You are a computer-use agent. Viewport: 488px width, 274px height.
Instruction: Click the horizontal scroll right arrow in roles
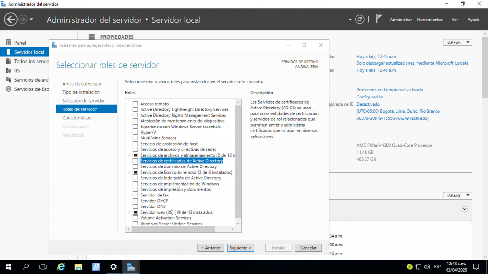[232, 229]
